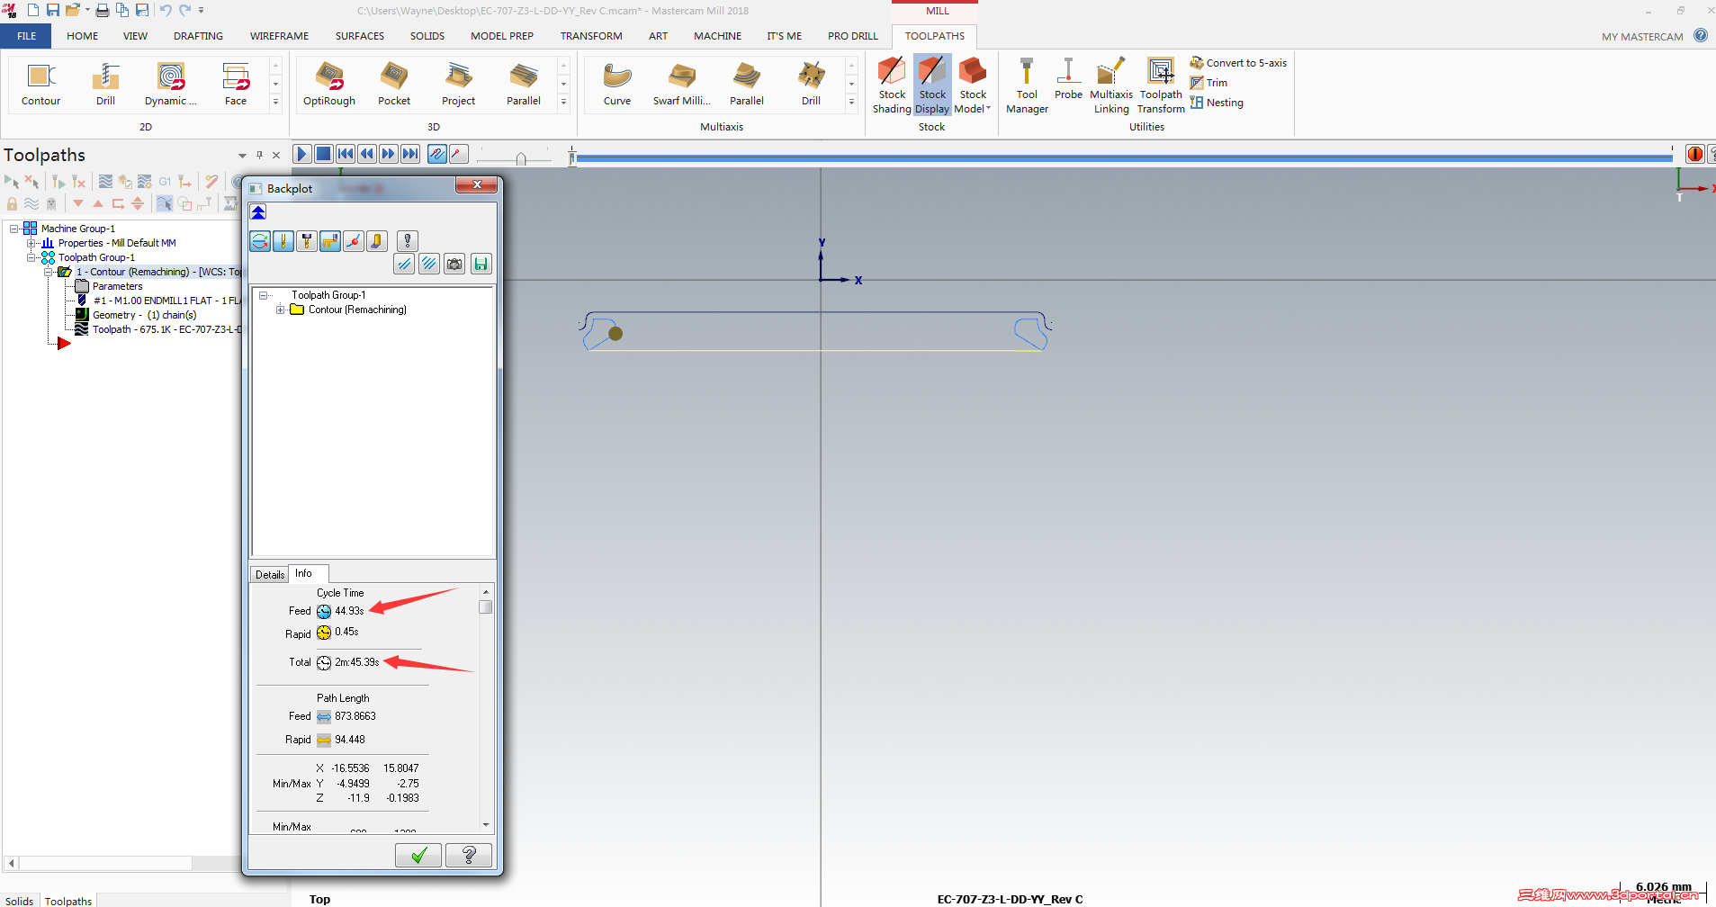Choose the Drill toolpath in 2D group
Image resolution: width=1716 pixels, height=907 pixels.
tap(105, 85)
